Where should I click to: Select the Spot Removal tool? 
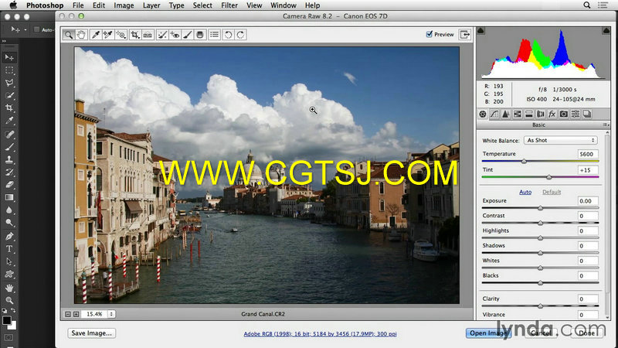pyautogui.click(x=162, y=35)
